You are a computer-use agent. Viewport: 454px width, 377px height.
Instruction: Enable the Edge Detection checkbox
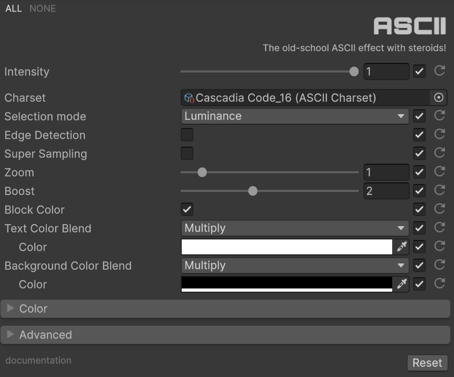pyautogui.click(x=187, y=135)
